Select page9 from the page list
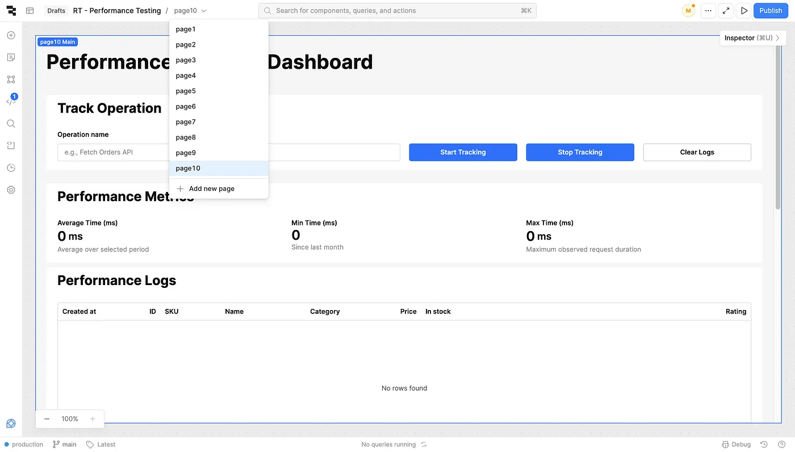Screen dimensions: 795x452 tap(219, 153)
